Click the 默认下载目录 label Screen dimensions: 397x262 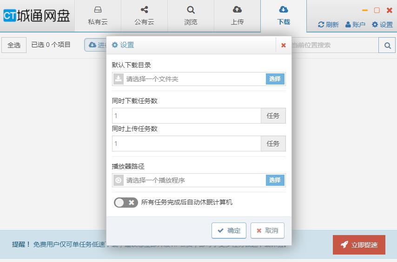tap(131, 65)
